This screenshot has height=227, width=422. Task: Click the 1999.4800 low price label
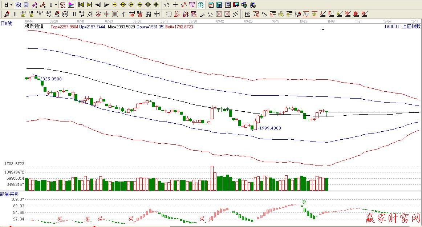[269, 128]
